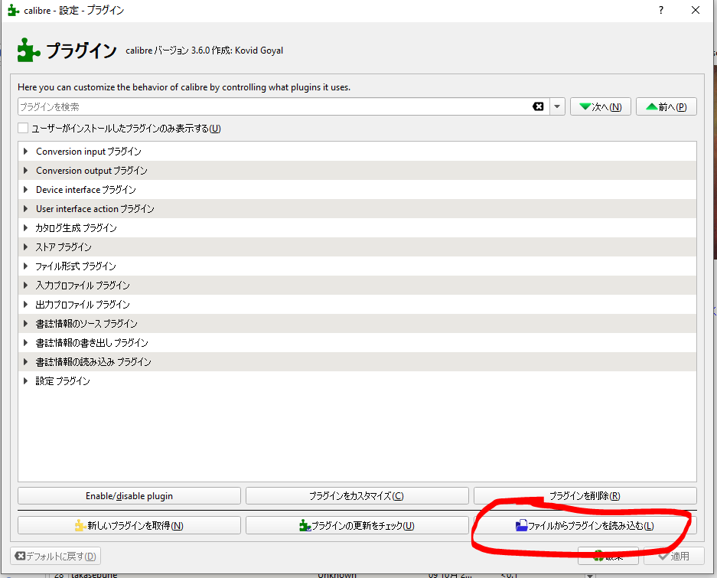
Task: Toggle the ユーザーがインストールしたプラグインのみ表示する checkbox
Action: [x=23, y=128]
